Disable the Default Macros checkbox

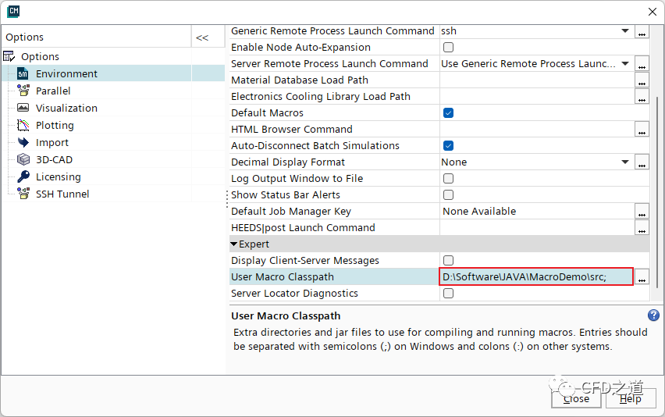[x=449, y=112]
